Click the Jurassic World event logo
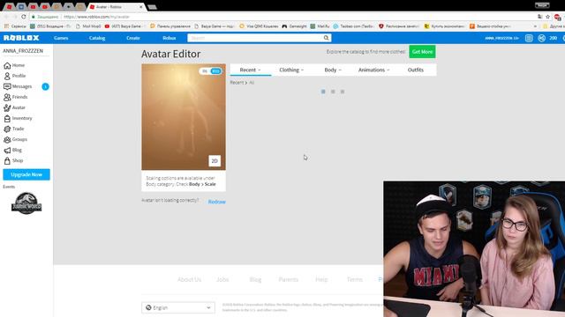 (26, 203)
